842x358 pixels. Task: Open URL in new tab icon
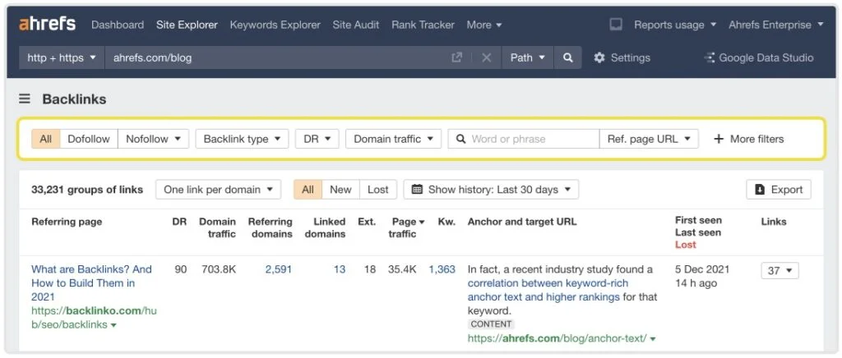pos(457,57)
